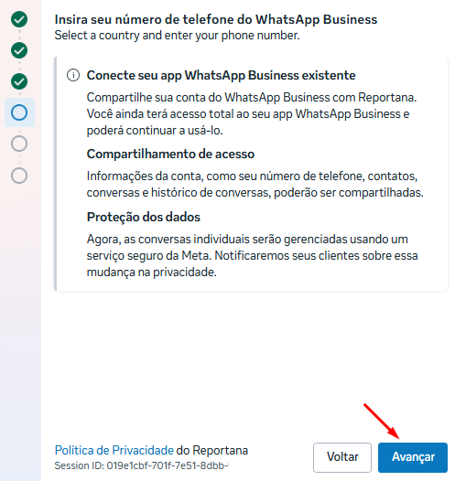
Task: Click the Voltar button
Action: (342, 457)
